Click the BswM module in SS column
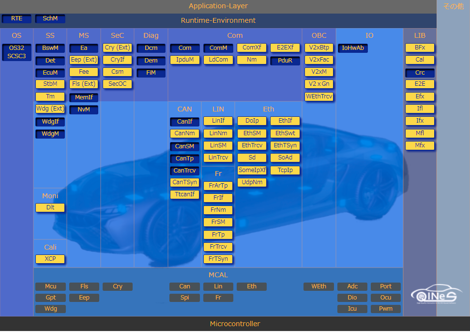Image resolution: width=470 pixels, height=332 pixels. [x=50, y=48]
